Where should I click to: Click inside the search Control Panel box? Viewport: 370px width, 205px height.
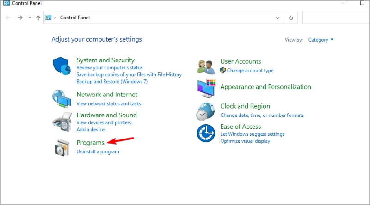(x=336, y=18)
